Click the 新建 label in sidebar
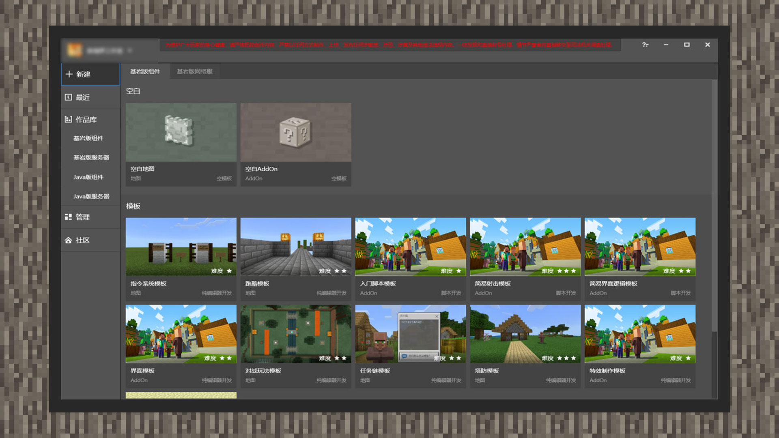 pos(83,74)
